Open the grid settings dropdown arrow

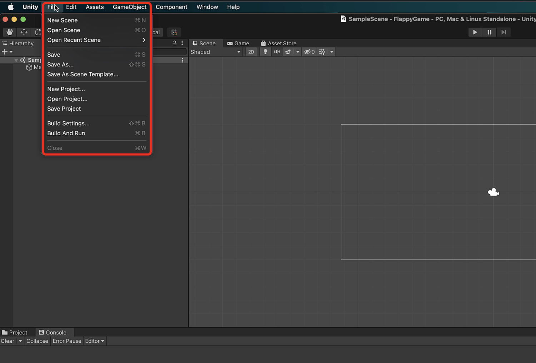pyautogui.click(x=332, y=52)
